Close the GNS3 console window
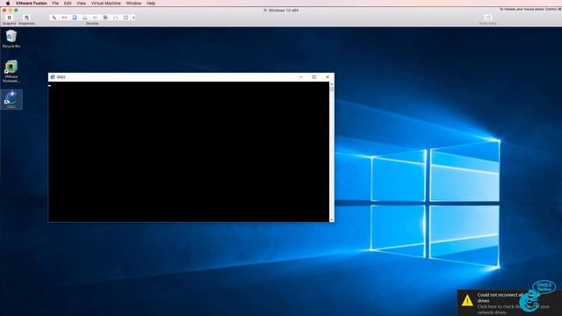 click(x=328, y=77)
